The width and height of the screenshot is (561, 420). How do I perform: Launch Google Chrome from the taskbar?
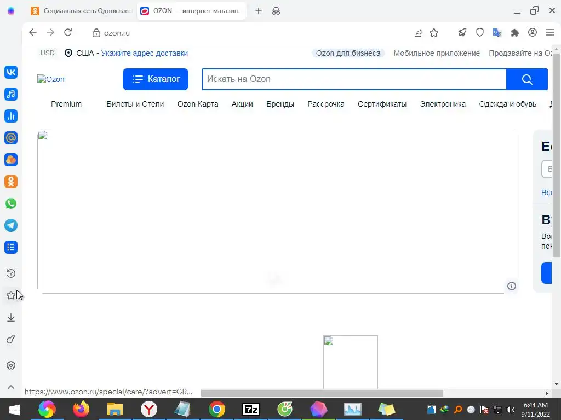pos(217,409)
